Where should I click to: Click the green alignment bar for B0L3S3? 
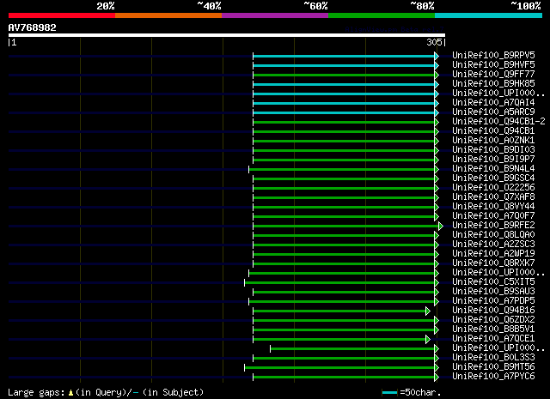(x=344, y=359)
